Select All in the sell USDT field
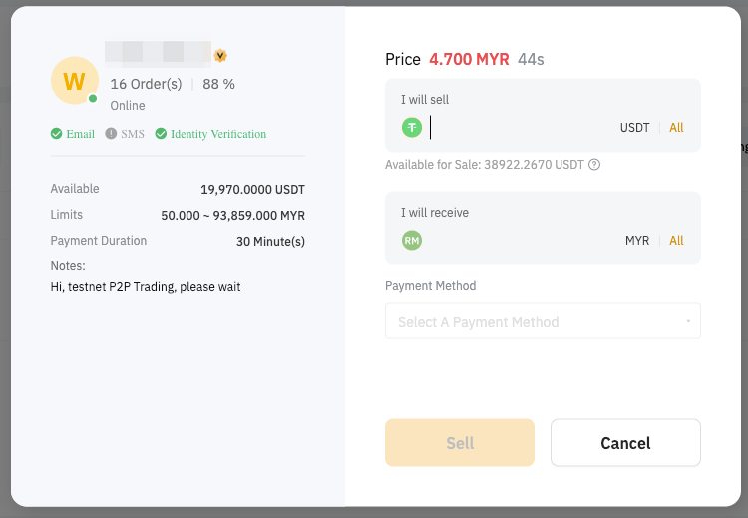This screenshot has width=748, height=518. click(x=676, y=128)
